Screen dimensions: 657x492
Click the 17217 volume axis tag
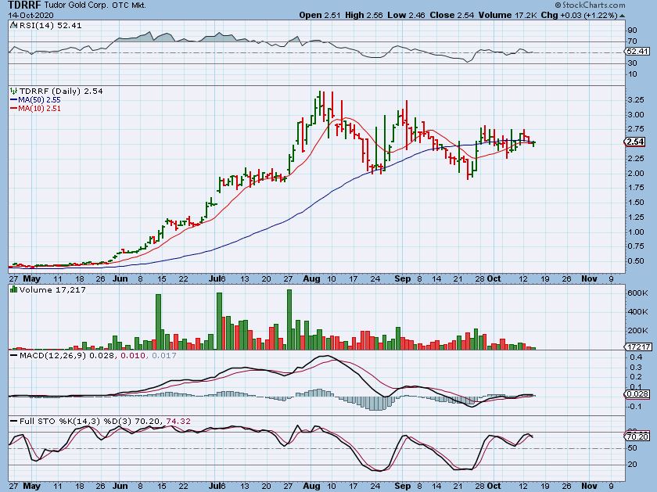click(637, 345)
